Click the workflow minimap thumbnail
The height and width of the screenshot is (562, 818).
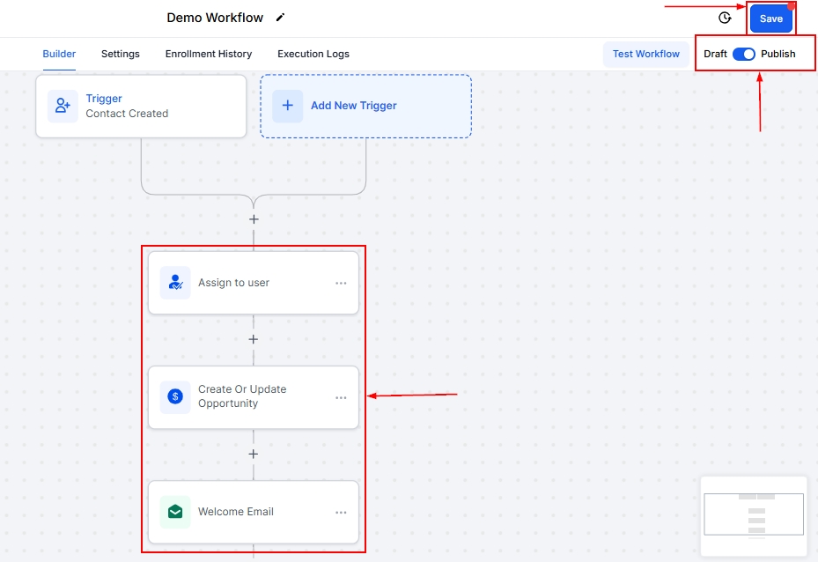(754, 515)
